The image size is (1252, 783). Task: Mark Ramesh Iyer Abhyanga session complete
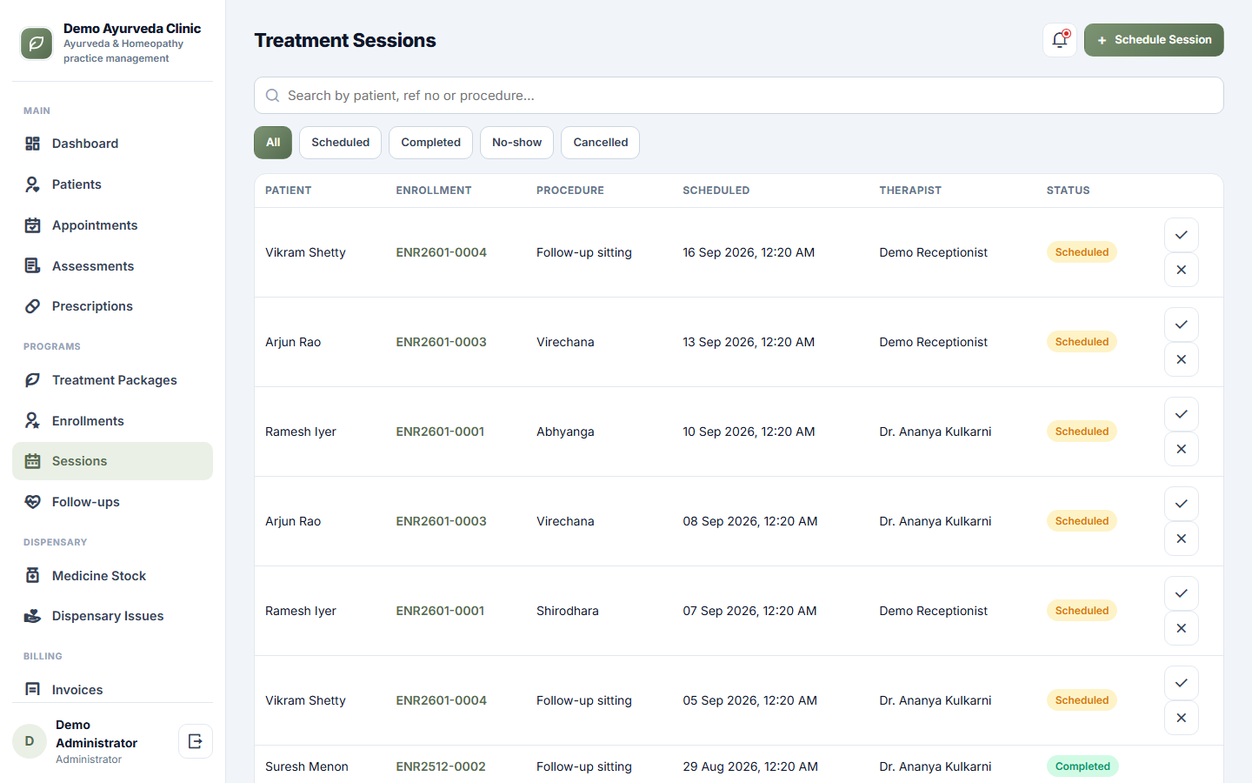1182,414
